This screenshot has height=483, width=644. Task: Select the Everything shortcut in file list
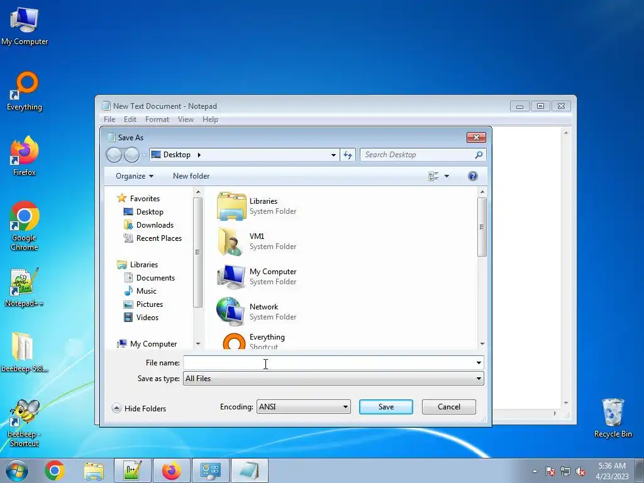[234, 341]
